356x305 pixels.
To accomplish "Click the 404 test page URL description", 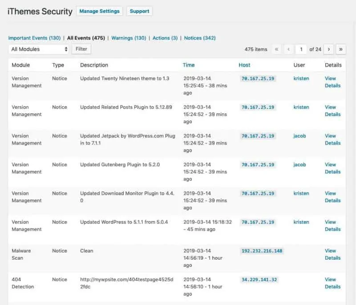I will click(x=127, y=283).
